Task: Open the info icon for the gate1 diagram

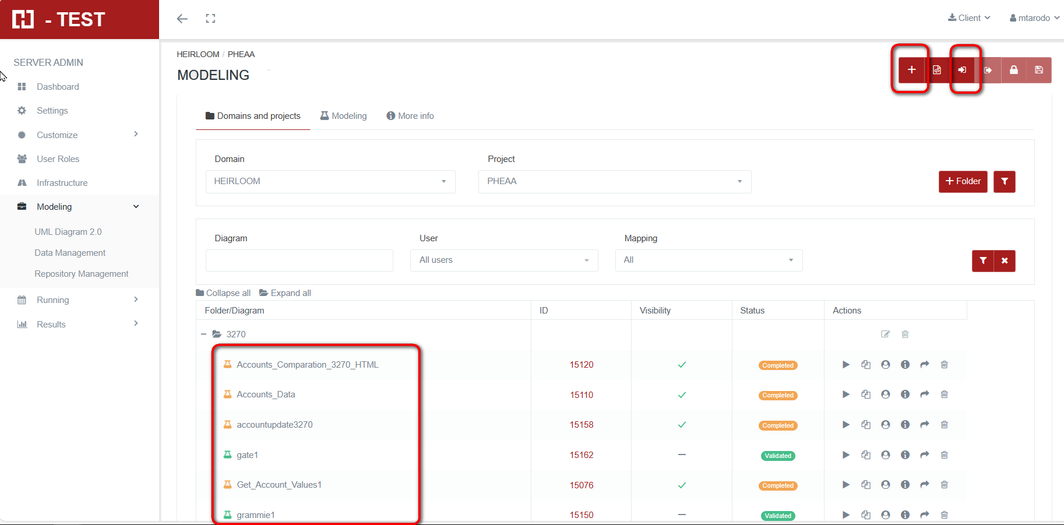Action: (905, 455)
